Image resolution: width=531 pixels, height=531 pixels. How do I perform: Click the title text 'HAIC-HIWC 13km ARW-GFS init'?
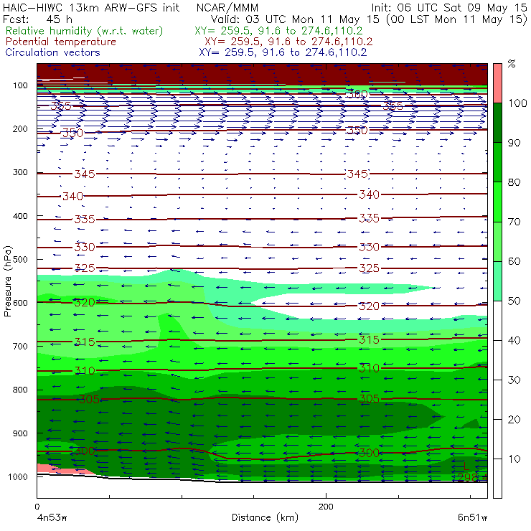click(90, 8)
